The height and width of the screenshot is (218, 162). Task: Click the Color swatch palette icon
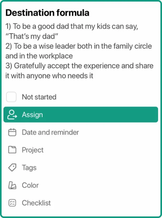point(12,185)
